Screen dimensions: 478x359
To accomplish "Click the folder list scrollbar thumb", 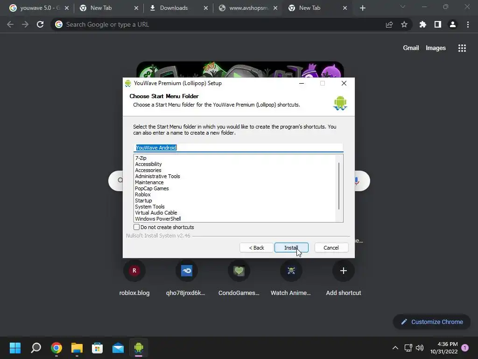I will coord(339,186).
